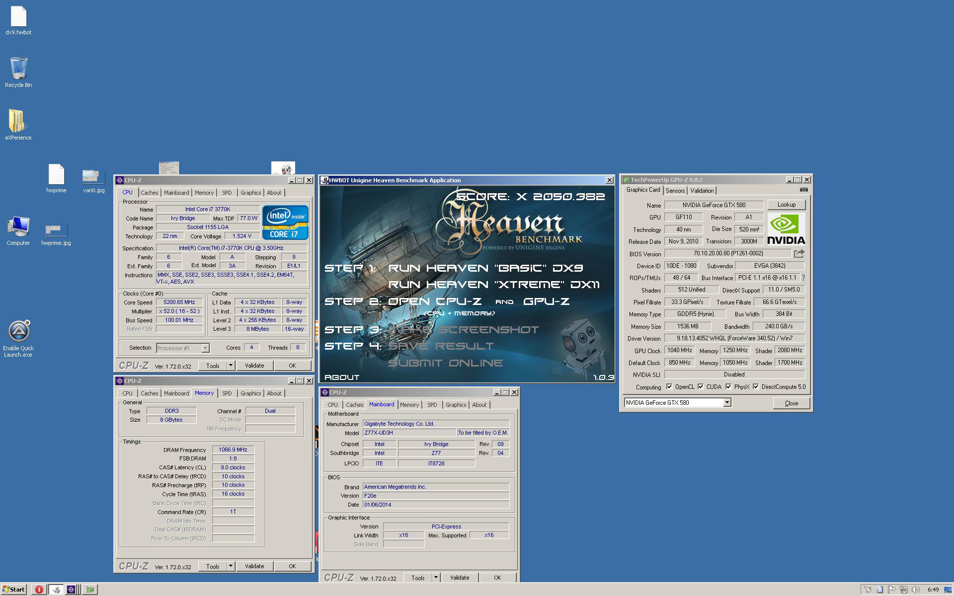Click the CPU-Z taskbar button
Image resolution: width=954 pixels, height=596 pixels.
click(72, 590)
